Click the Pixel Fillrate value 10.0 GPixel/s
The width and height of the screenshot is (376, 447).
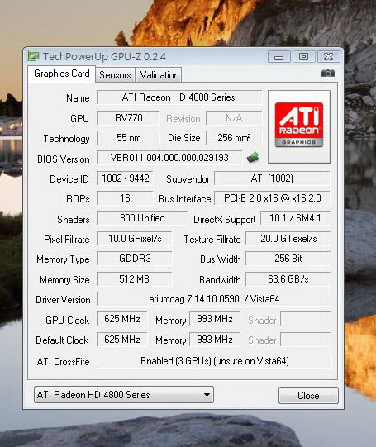tap(135, 239)
